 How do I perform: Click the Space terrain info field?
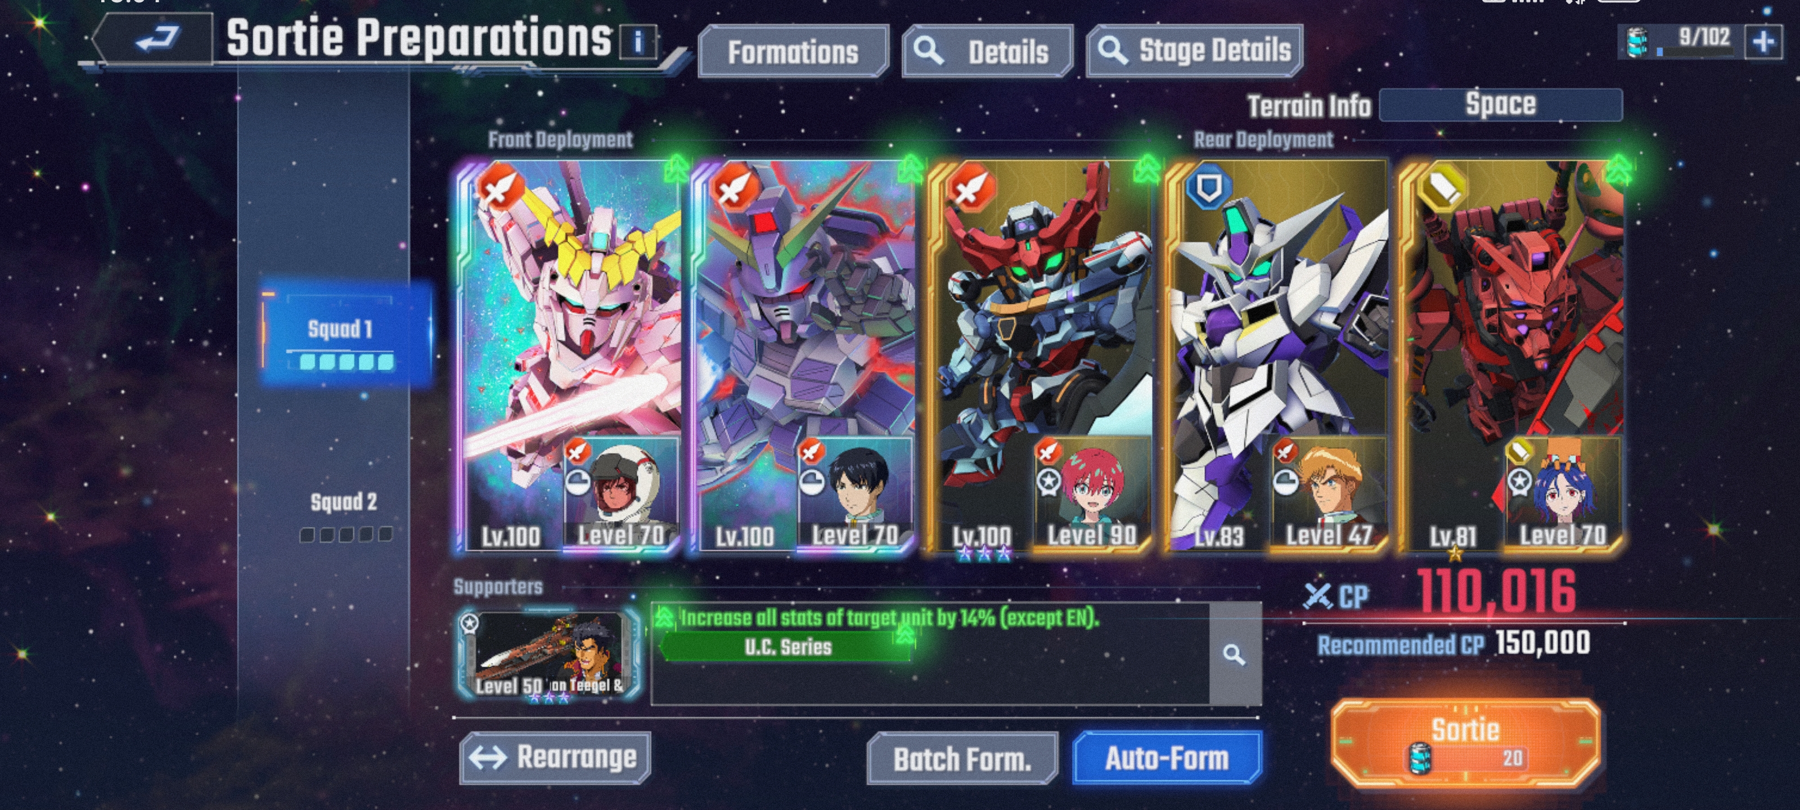point(1500,105)
